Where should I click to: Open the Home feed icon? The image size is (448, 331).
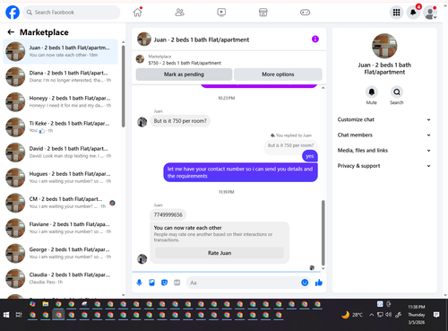137,13
